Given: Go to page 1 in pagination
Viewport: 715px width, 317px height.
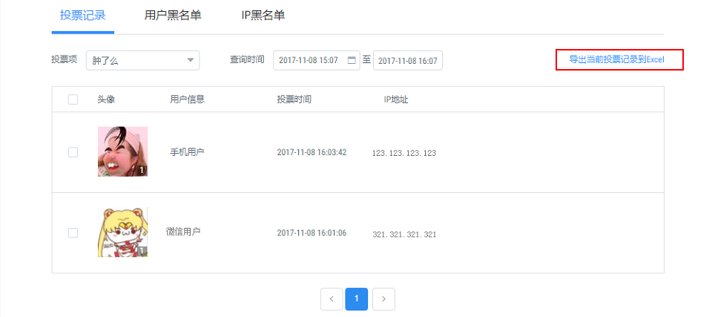Looking at the screenshot, I should pyautogui.click(x=357, y=298).
